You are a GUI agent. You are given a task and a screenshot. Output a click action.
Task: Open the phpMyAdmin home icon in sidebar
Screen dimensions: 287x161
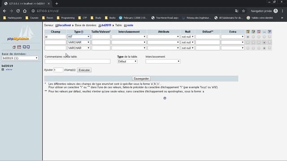click(14, 47)
